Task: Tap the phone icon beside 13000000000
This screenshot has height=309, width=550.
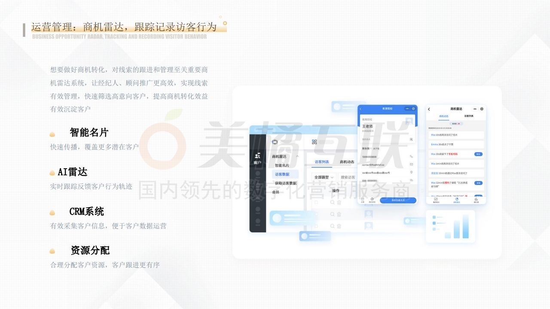Action: (411, 156)
